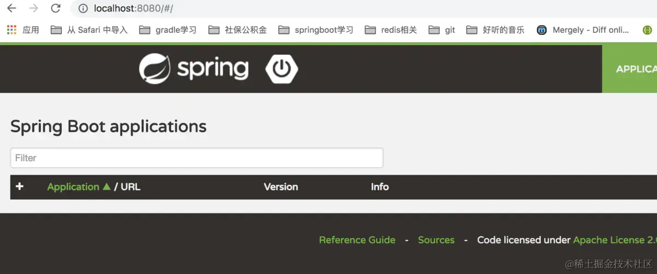The height and width of the screenshot is (274, 657).
Task: Click the green circular bookmark icon at bar end
Action: 647,30
